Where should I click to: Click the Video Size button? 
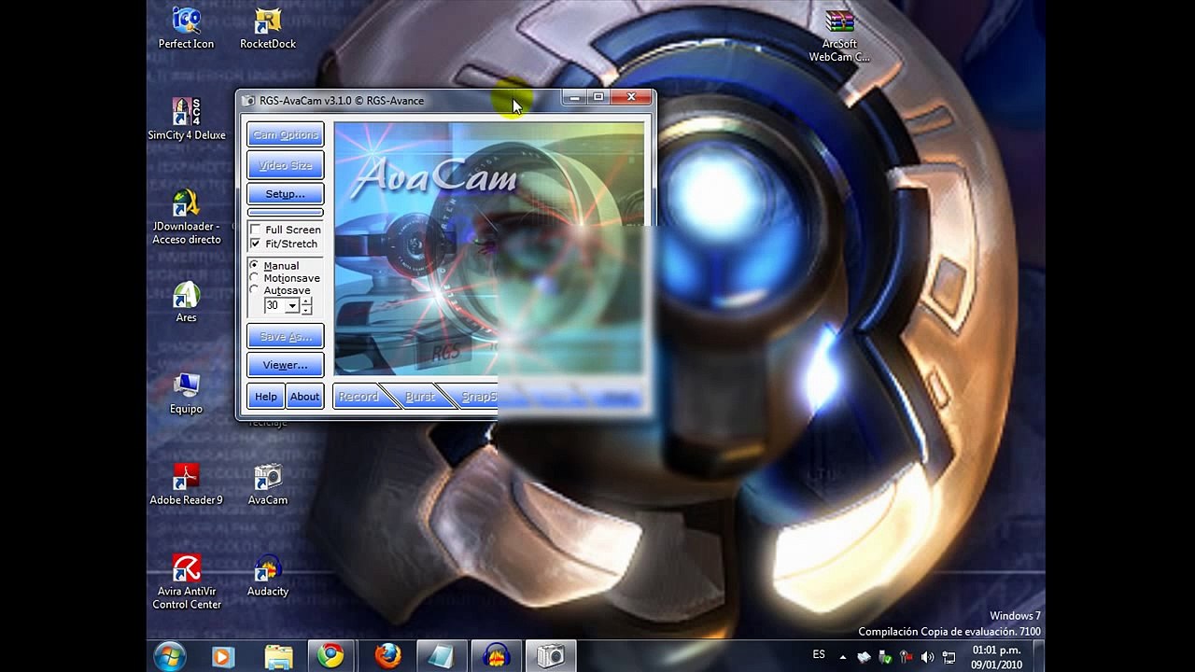[286, 165]
